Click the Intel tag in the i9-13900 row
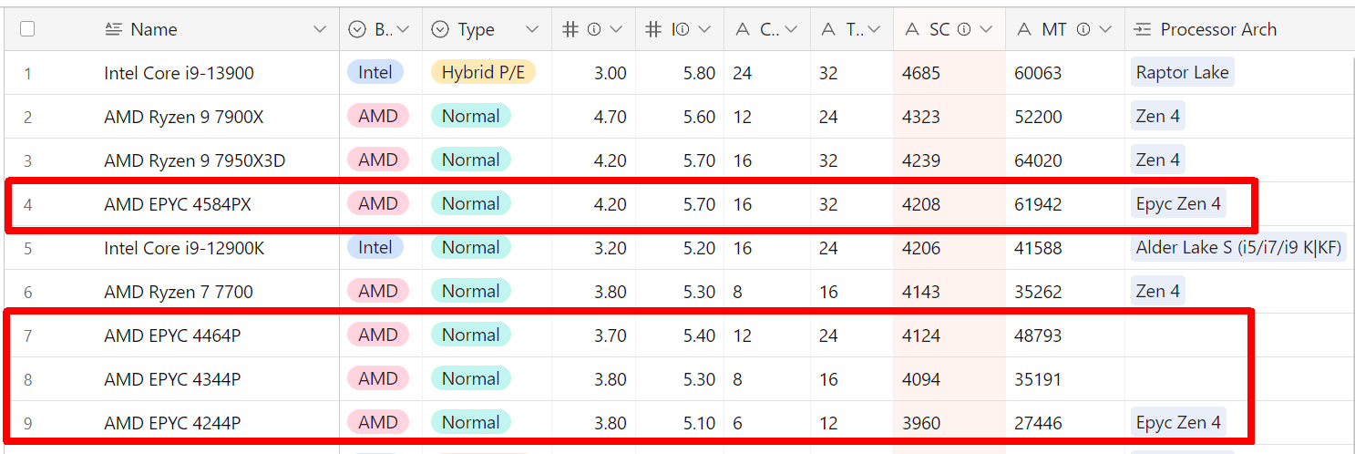This screenshot has height=454, width=1355. pos(375,72)
